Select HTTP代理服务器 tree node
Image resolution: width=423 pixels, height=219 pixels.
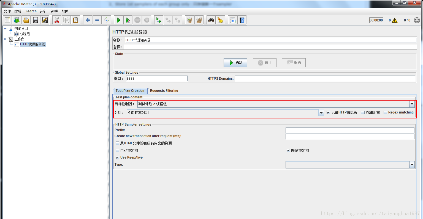point(33,44)
